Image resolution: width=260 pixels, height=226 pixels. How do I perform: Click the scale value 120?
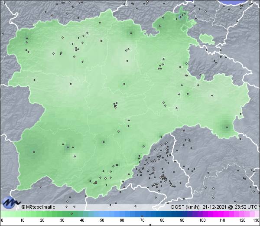tap(242, 220)
